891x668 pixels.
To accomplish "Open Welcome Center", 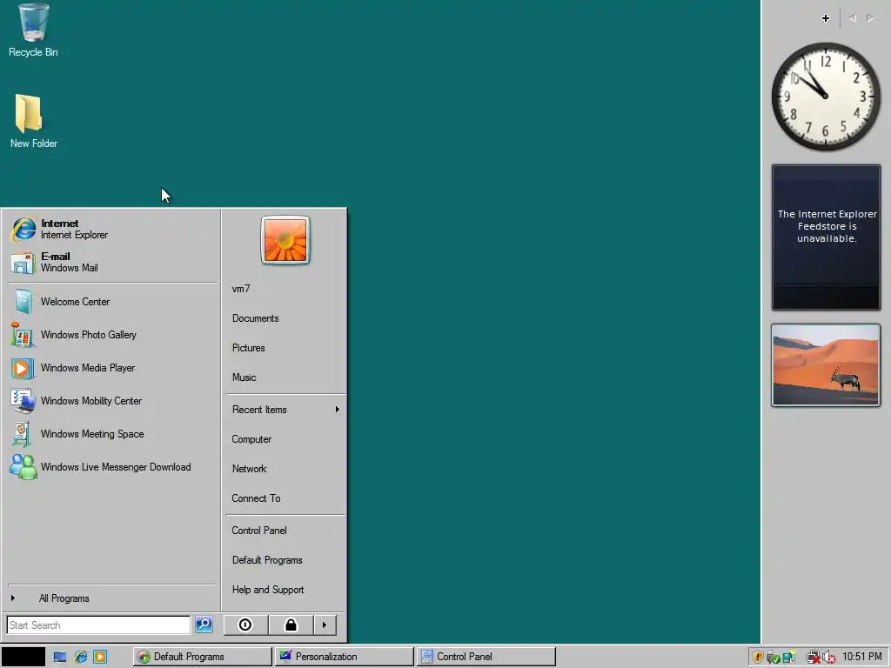I will tap(112, 302).
